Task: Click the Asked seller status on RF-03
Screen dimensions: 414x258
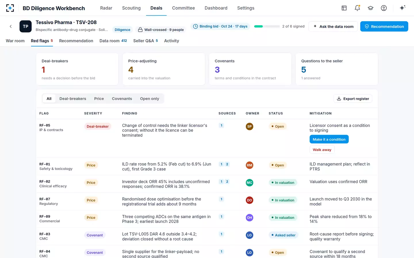Action: (x=283, y=235)
